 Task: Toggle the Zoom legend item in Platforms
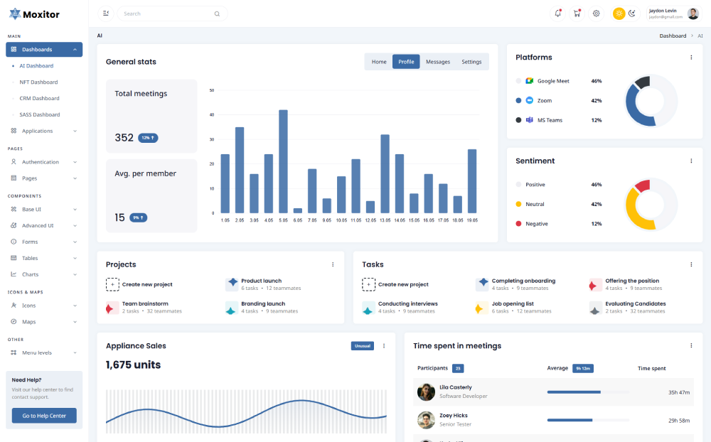click(x=544, y=101)
